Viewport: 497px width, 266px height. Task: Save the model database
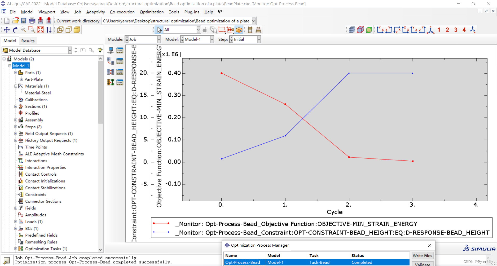[x=24, y=21]
